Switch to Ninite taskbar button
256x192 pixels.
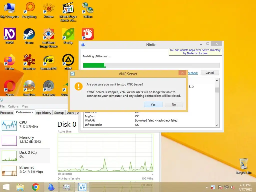point(51,187)
